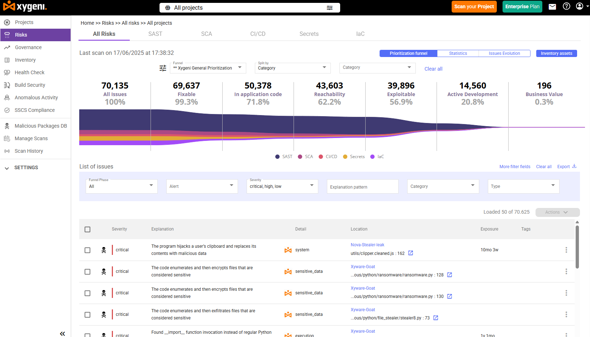Go to Anomalous Activity
This screenshot has width=590, height=337.
click(x=36, y=97)
